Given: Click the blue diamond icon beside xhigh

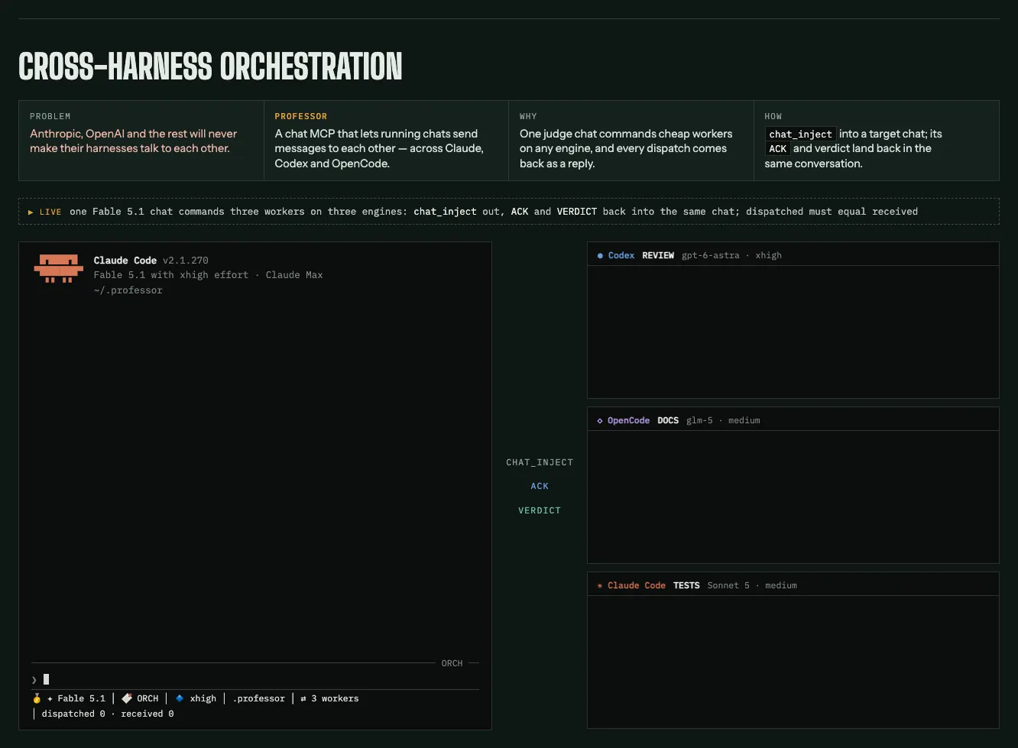Looking at the screenshot, I should (180, 698).
